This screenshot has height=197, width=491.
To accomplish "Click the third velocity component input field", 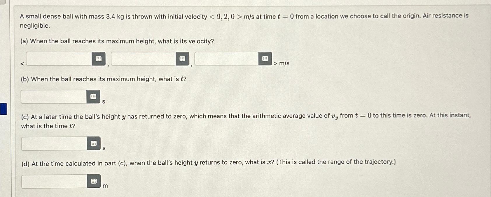I will pyautogui.click(x=226, y=58).
